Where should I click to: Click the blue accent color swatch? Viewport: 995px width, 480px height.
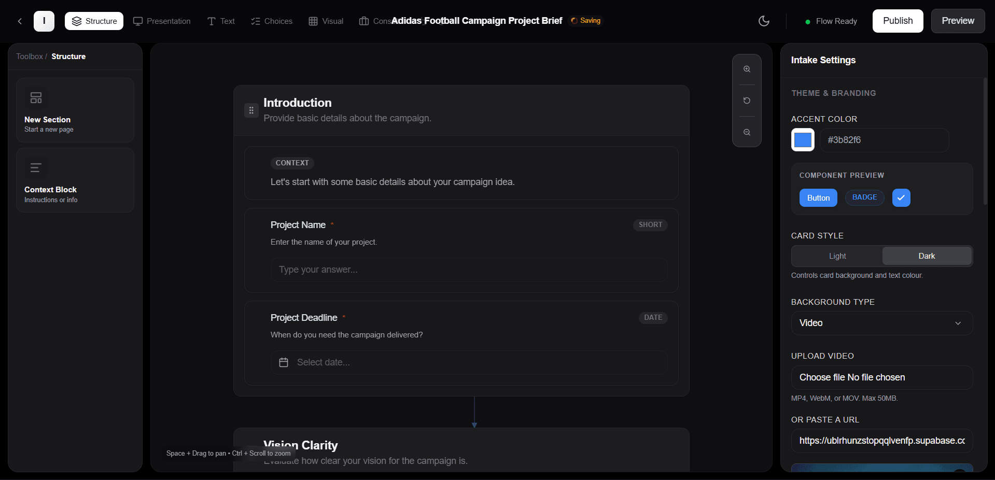(802, 140)
